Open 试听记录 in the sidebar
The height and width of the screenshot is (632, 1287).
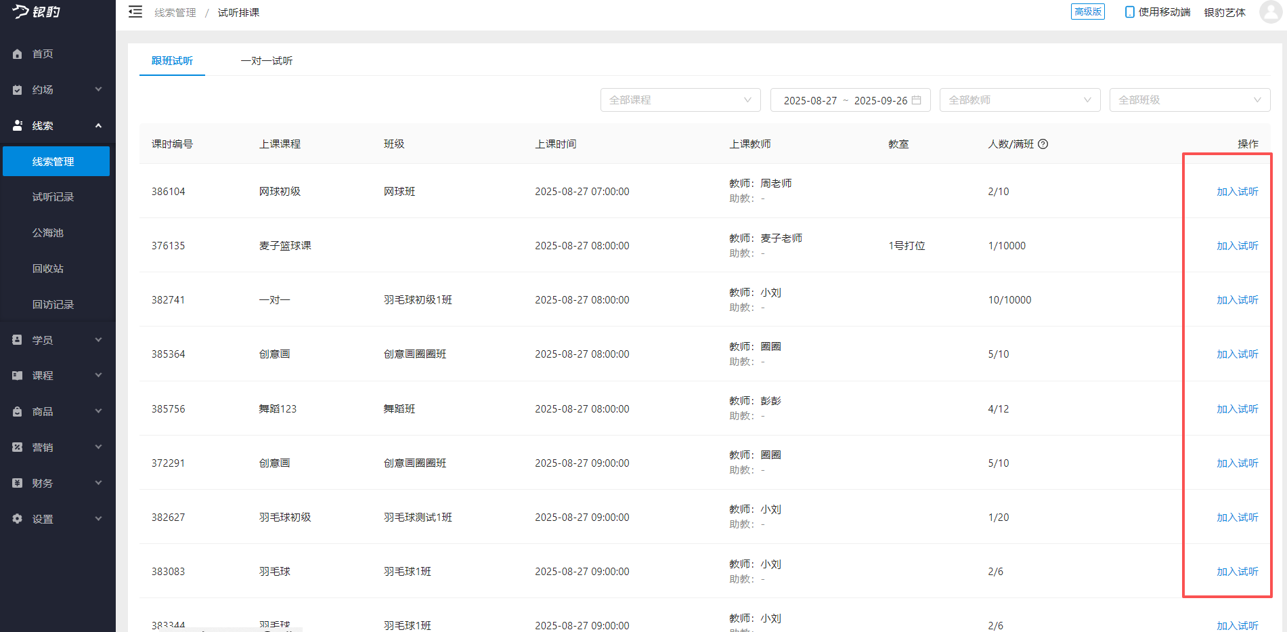(x=53, y=197)
